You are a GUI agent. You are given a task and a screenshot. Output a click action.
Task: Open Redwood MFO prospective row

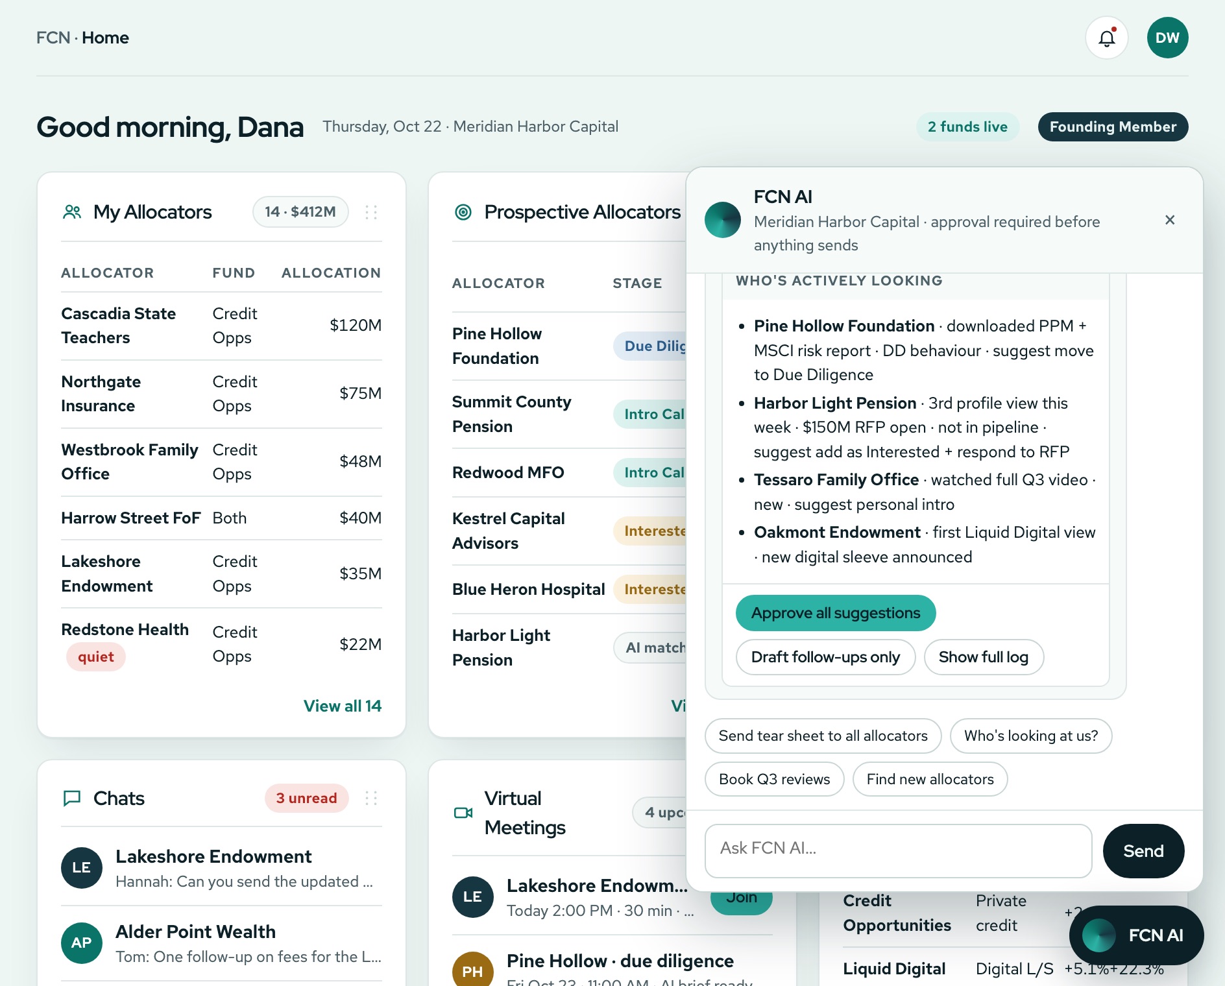(569, 472)
